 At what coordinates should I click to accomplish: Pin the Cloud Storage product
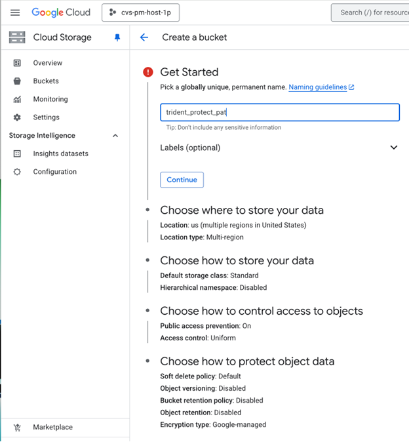(x=117, y=38)
